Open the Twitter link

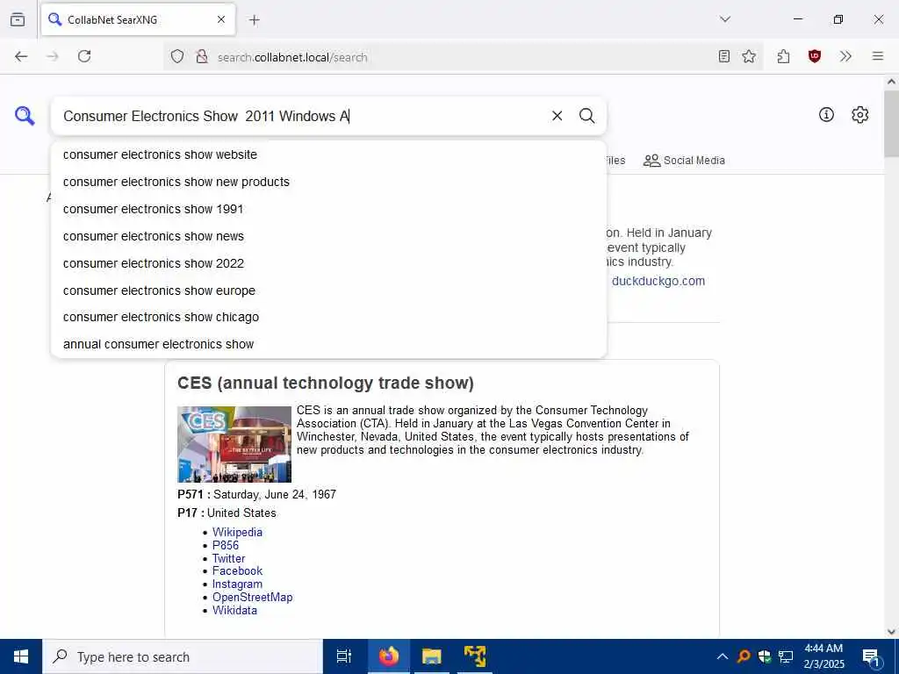(228, 558)
